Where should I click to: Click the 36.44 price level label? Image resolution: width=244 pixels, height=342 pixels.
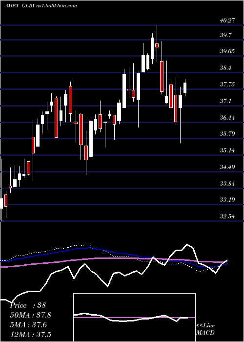pos(228,118)
